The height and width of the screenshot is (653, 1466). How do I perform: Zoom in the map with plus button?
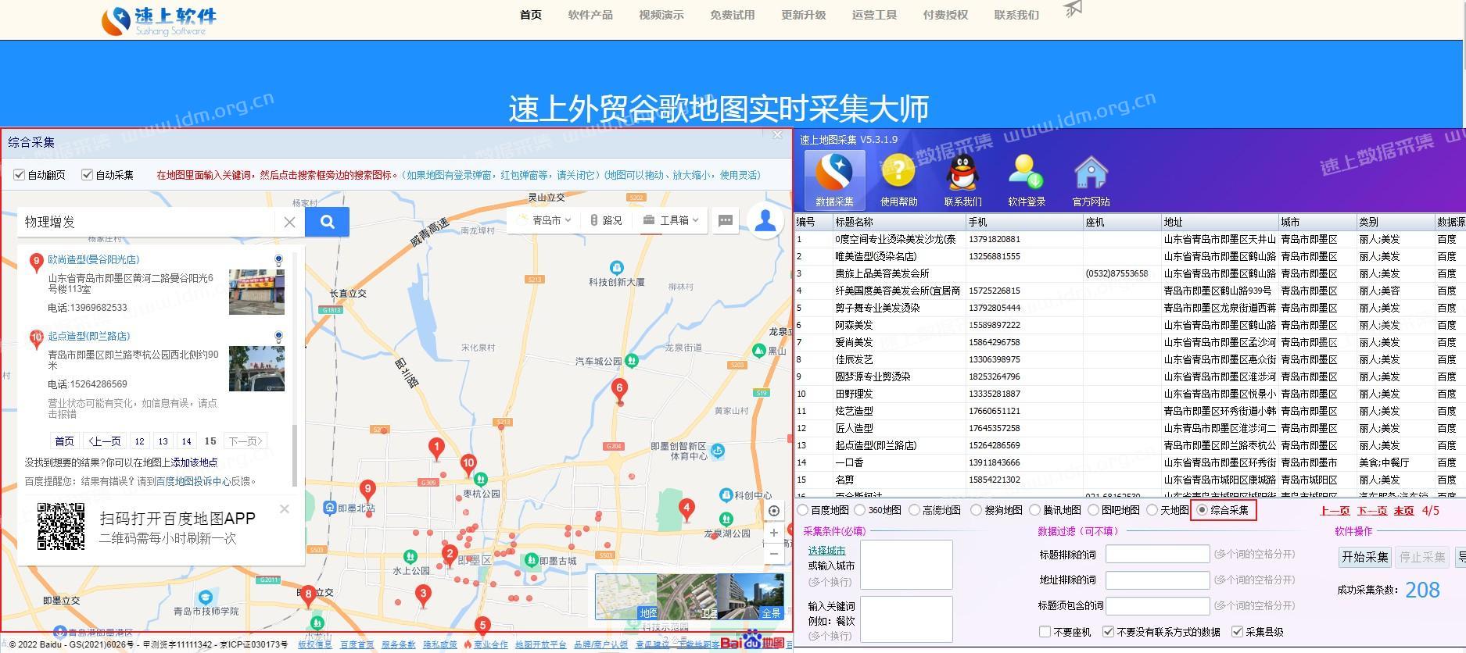click(x=774, y=533)
